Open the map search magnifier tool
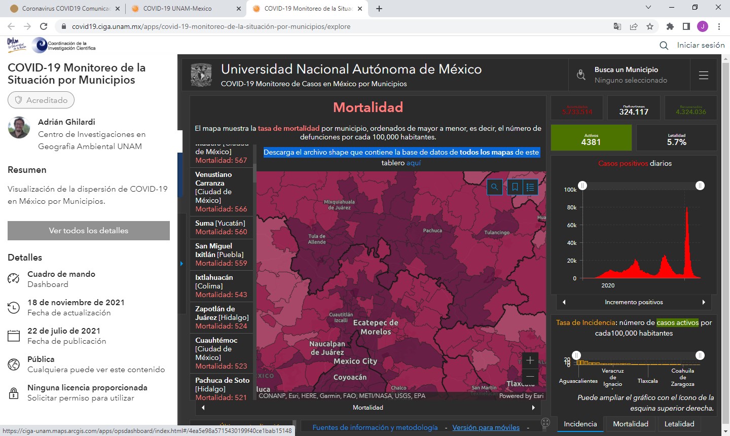Screen dimensions: 730x436 (x=494, y=187)
